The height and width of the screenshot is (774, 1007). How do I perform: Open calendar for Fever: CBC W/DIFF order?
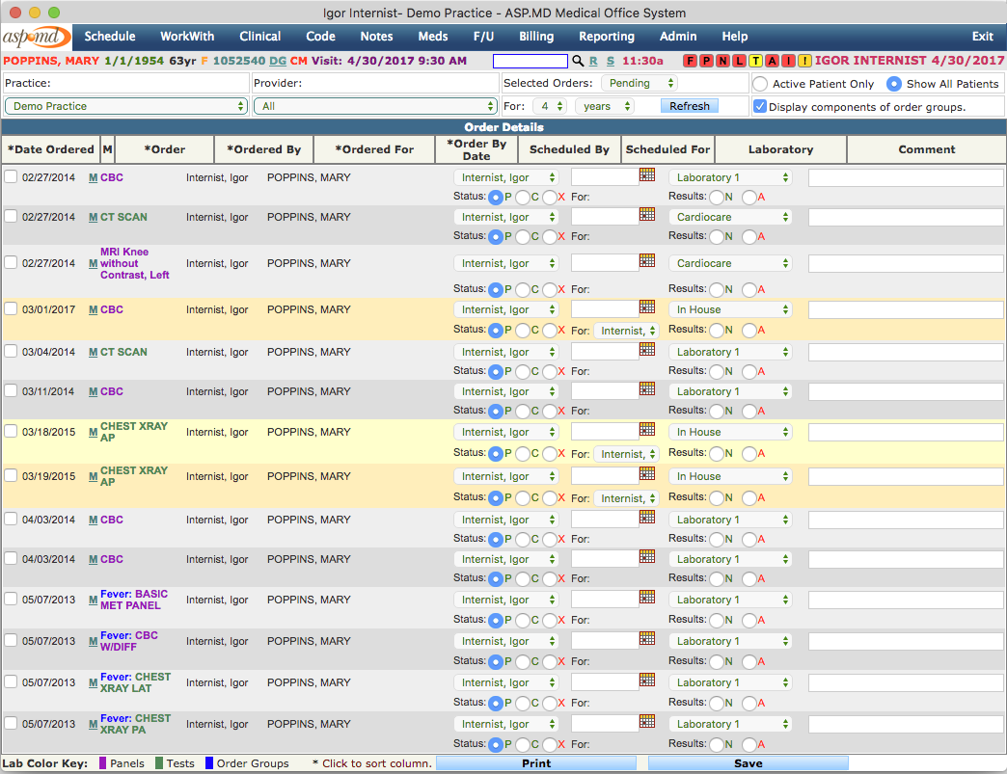pyautogui.click(x=647, y=639)
